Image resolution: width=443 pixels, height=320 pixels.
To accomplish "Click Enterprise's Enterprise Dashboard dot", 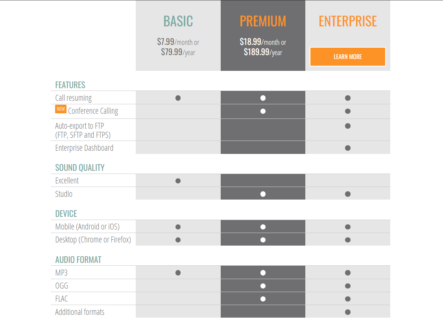I will [347, 148].
